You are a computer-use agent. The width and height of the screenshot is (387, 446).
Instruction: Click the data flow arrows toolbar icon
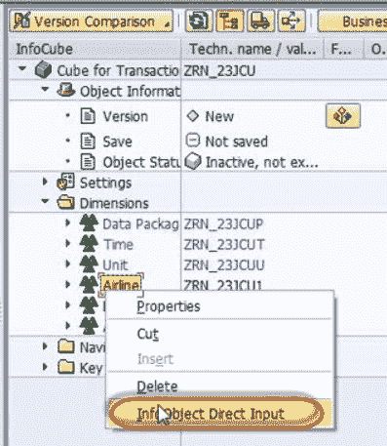tap(291, 20)
